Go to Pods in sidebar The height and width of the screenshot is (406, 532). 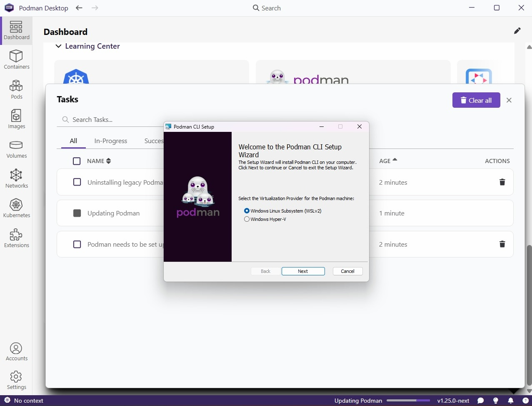(16, 89)
